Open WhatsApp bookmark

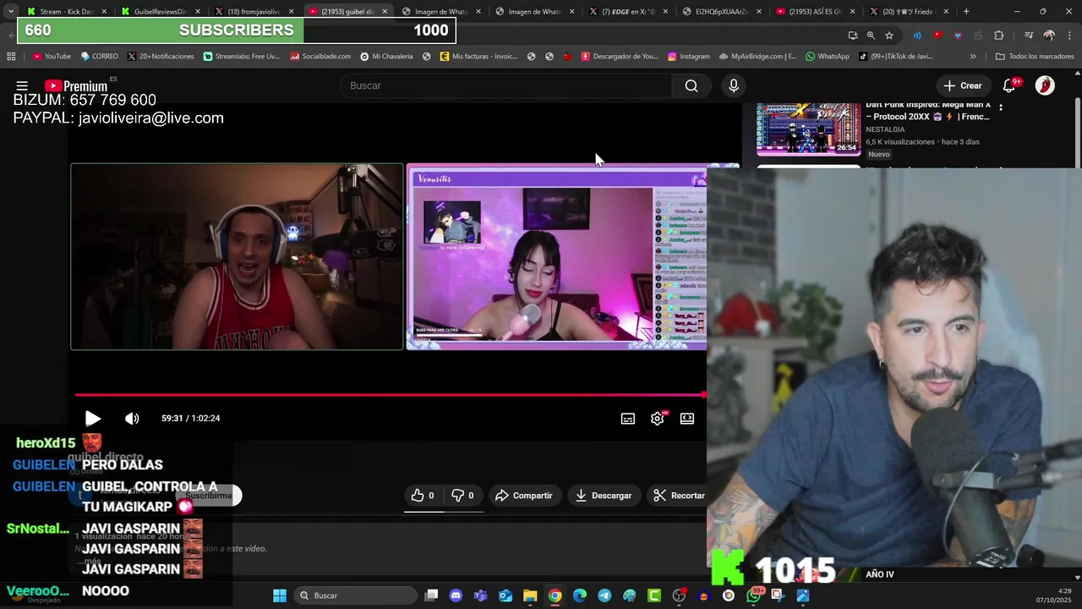(x=828, y=57)
